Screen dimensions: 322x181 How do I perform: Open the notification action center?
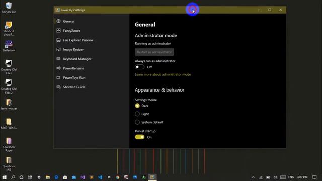(x=314, y=177)
